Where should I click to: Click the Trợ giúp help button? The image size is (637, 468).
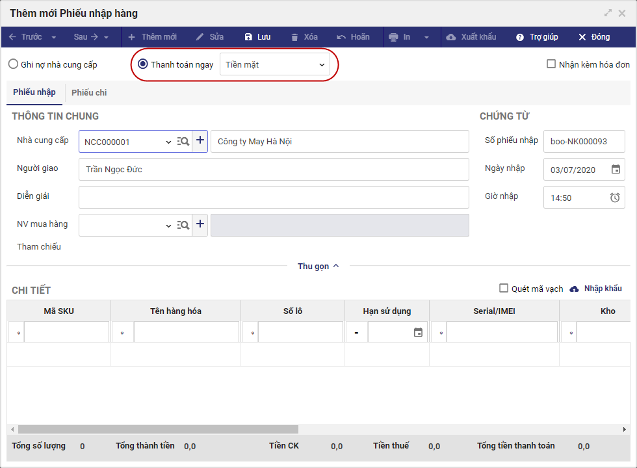click(537, 37)
